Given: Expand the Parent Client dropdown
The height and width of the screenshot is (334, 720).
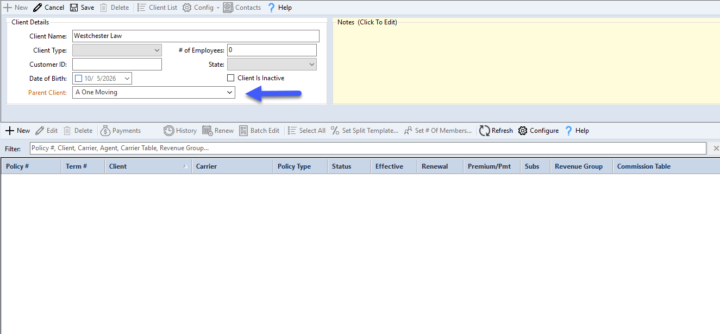Looking at the screenshot, I should [x=229, y=93].
